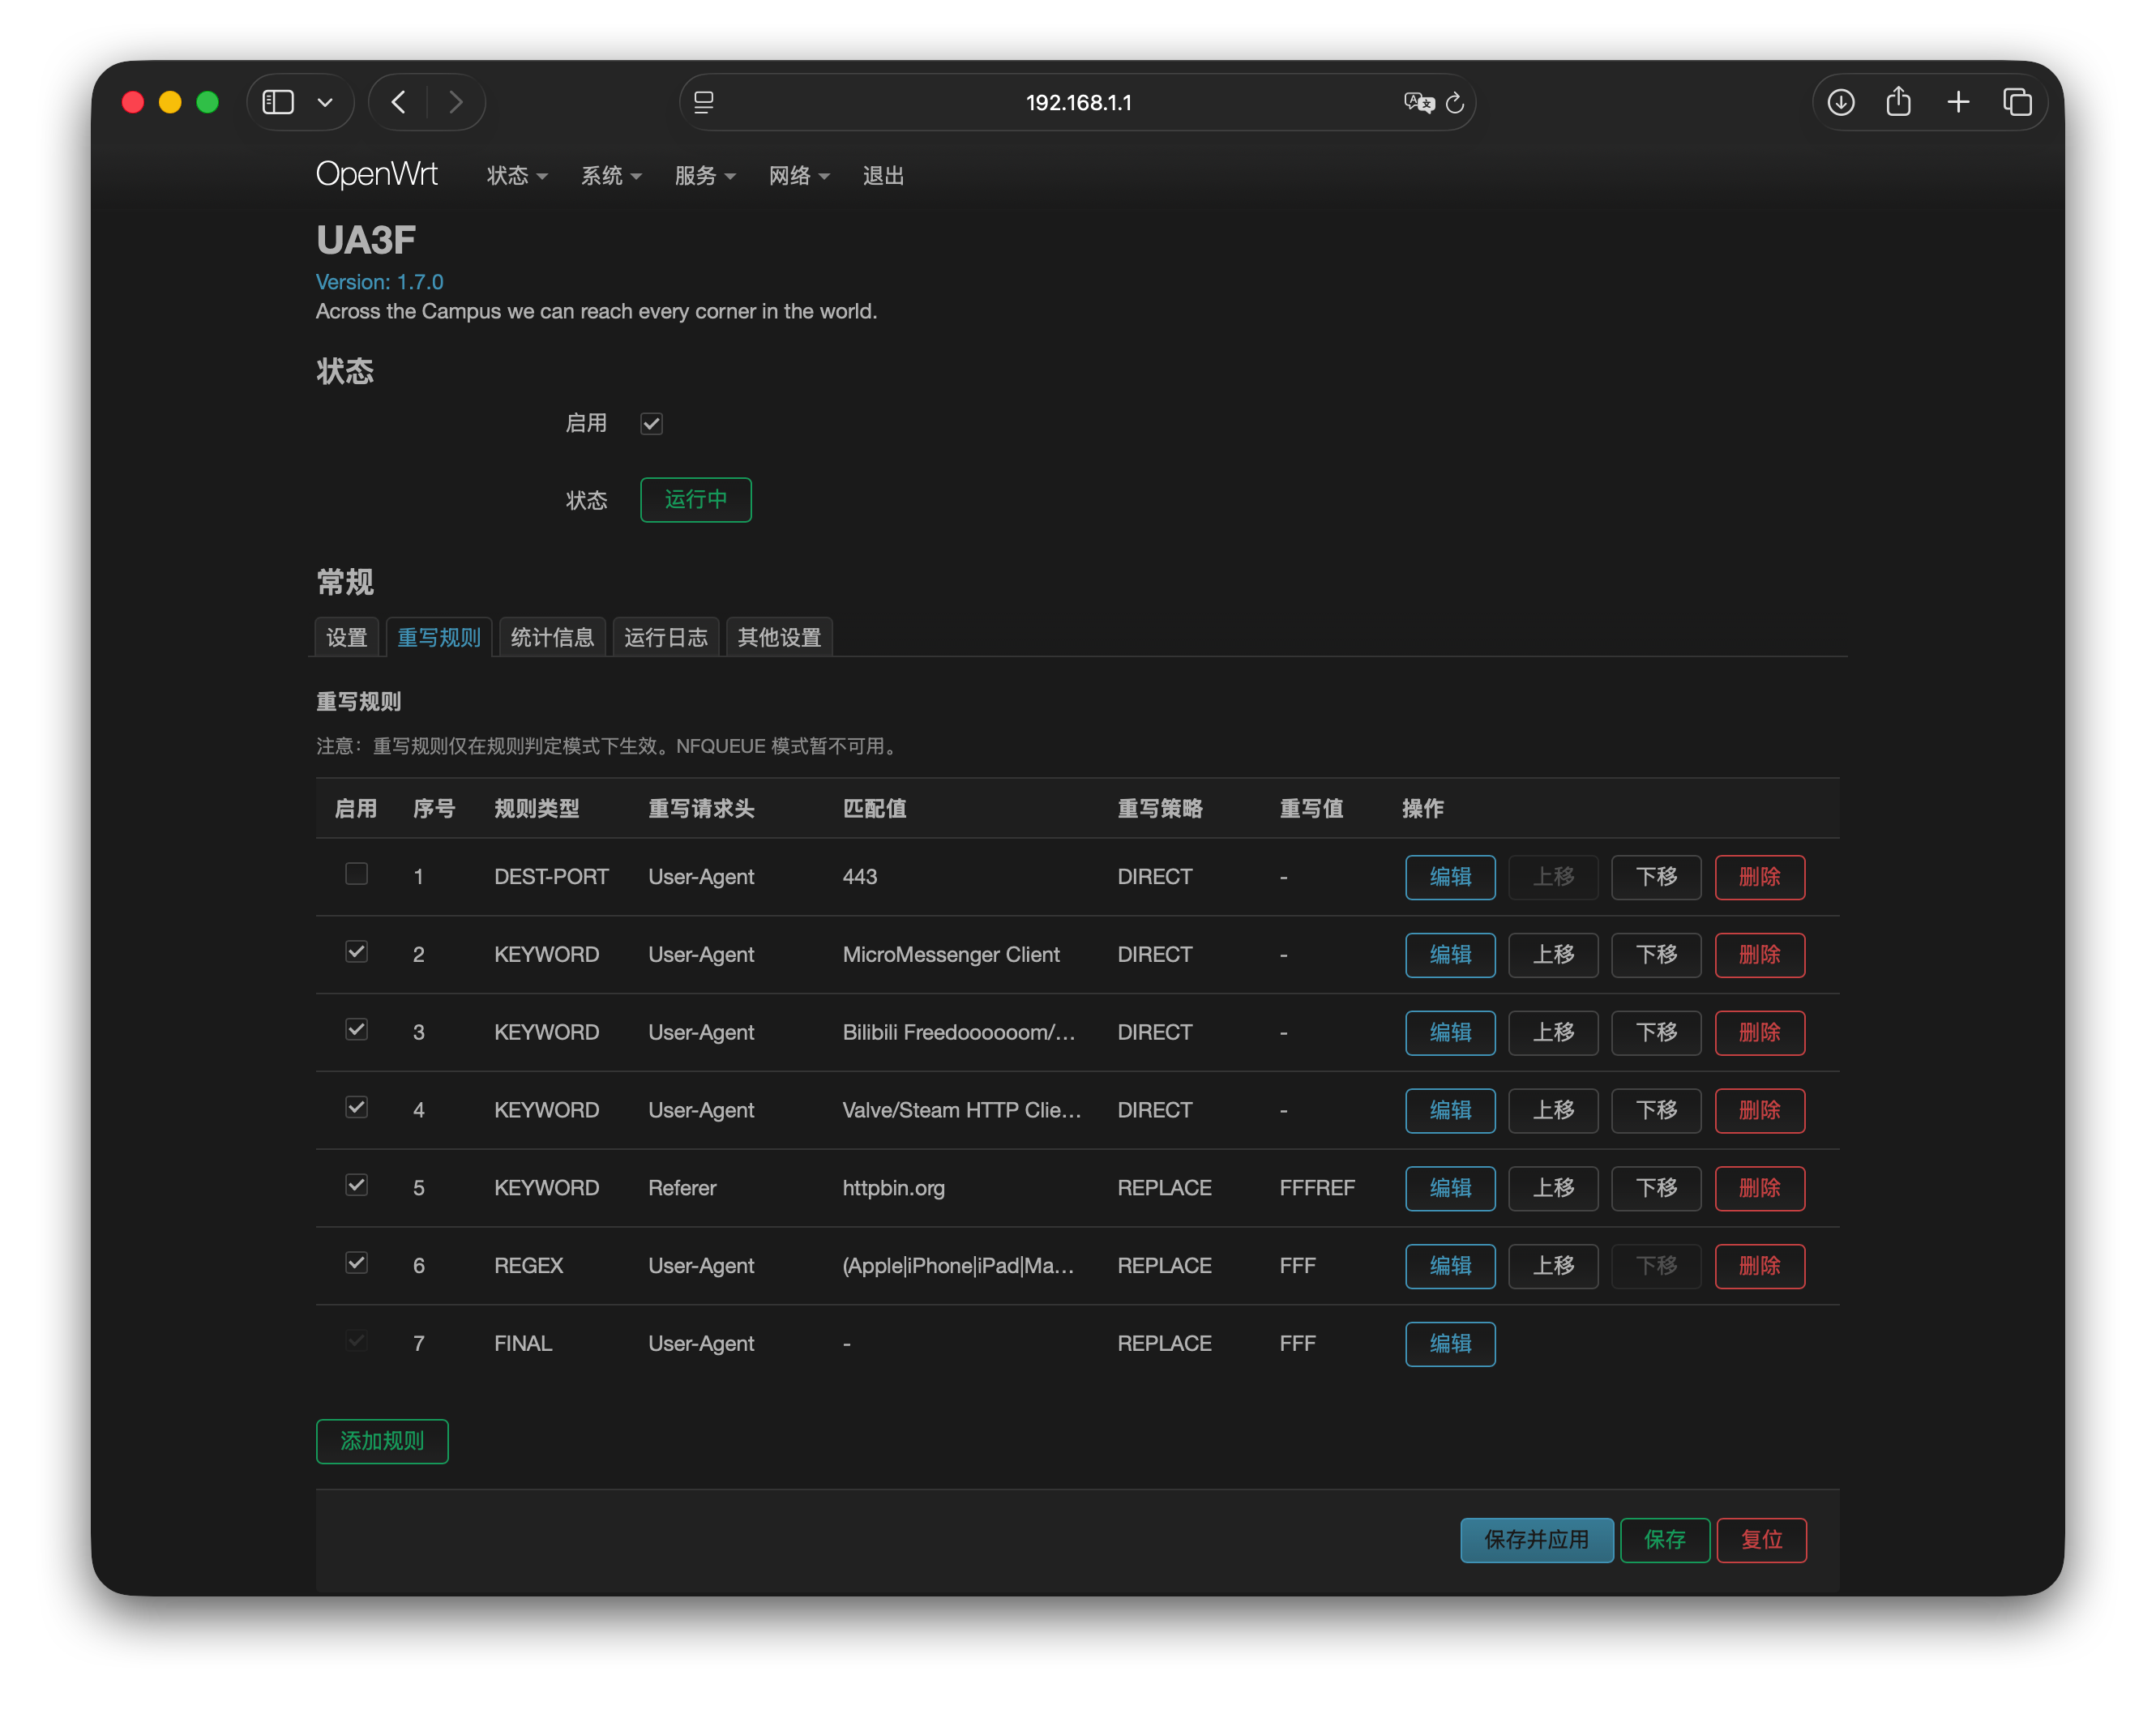The width and height of the screenshot is (2156, 1718).
Task: Click the green 添加规则 button
Action: [382, 1441]
